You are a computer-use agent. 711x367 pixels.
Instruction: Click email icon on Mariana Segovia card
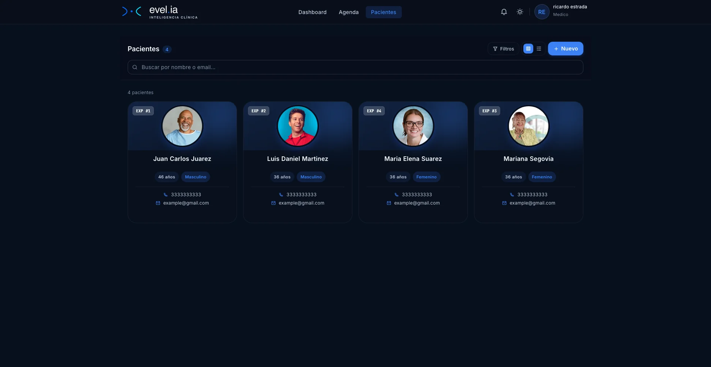pos(504,203)
